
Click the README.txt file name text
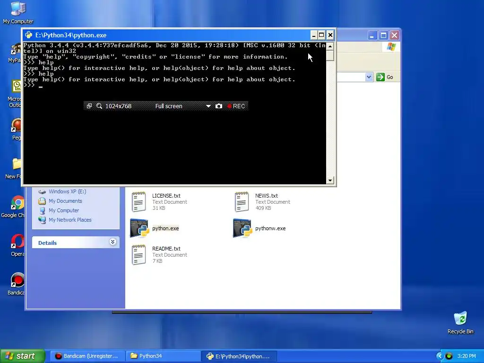(166, 249)
